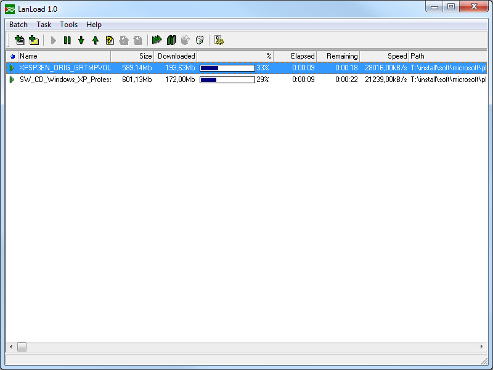Click the recycle bin toolbar icon
The height and width of the screenshot is (370, 493).
tap(200, 40)
